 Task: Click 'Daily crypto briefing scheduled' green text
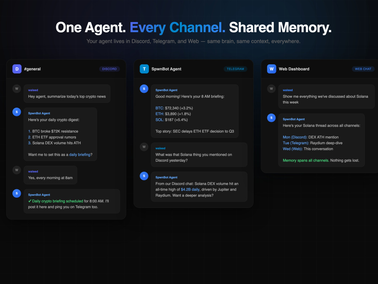[x=57, y=201]
